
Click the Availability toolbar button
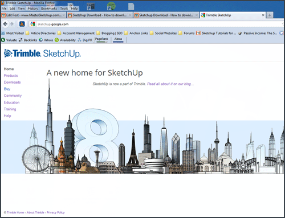pyautogui.click(x=65, y=40)
